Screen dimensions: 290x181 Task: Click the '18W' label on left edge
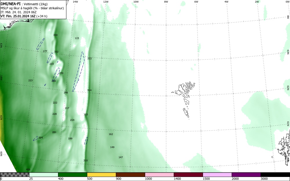pos(1,77)
